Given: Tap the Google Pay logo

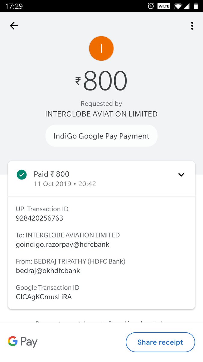Looking at the screenshot, I should click(x=23, y=342).
